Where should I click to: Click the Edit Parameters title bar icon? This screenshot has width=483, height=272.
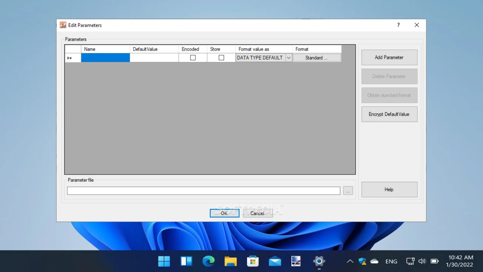pyautogui.click(x=63, y=25)
